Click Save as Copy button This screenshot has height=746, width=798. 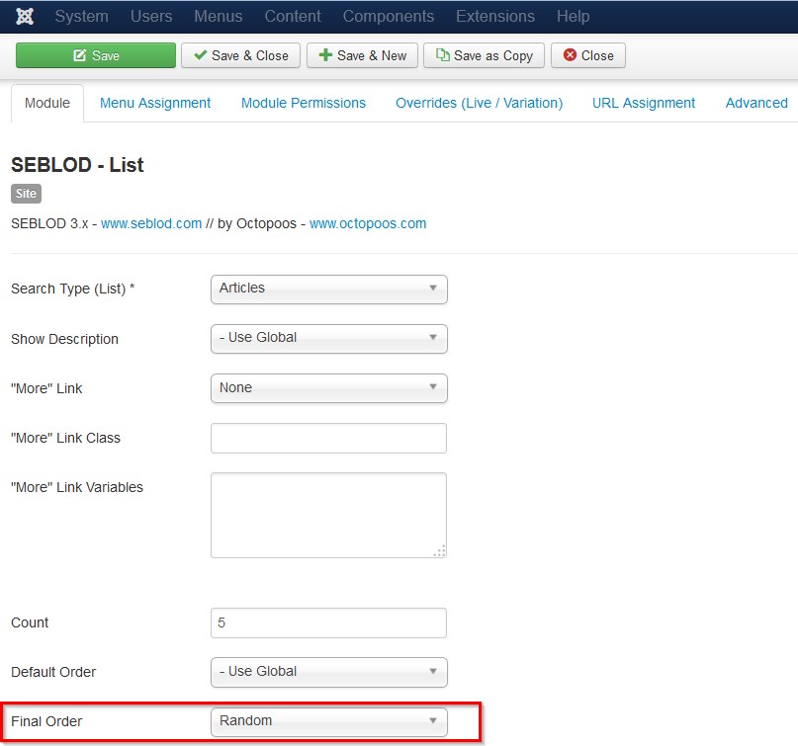click(484, 55)
